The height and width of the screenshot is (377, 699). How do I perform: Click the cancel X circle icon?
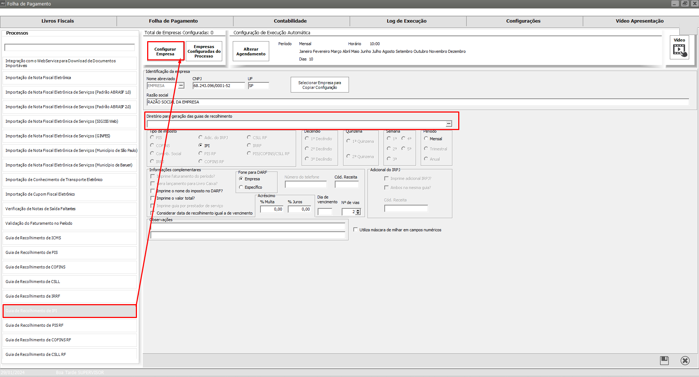pyautogui.click(x=685, y=361)
